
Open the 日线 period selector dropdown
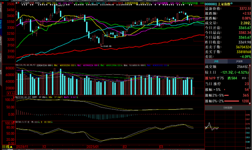(7, 147)
